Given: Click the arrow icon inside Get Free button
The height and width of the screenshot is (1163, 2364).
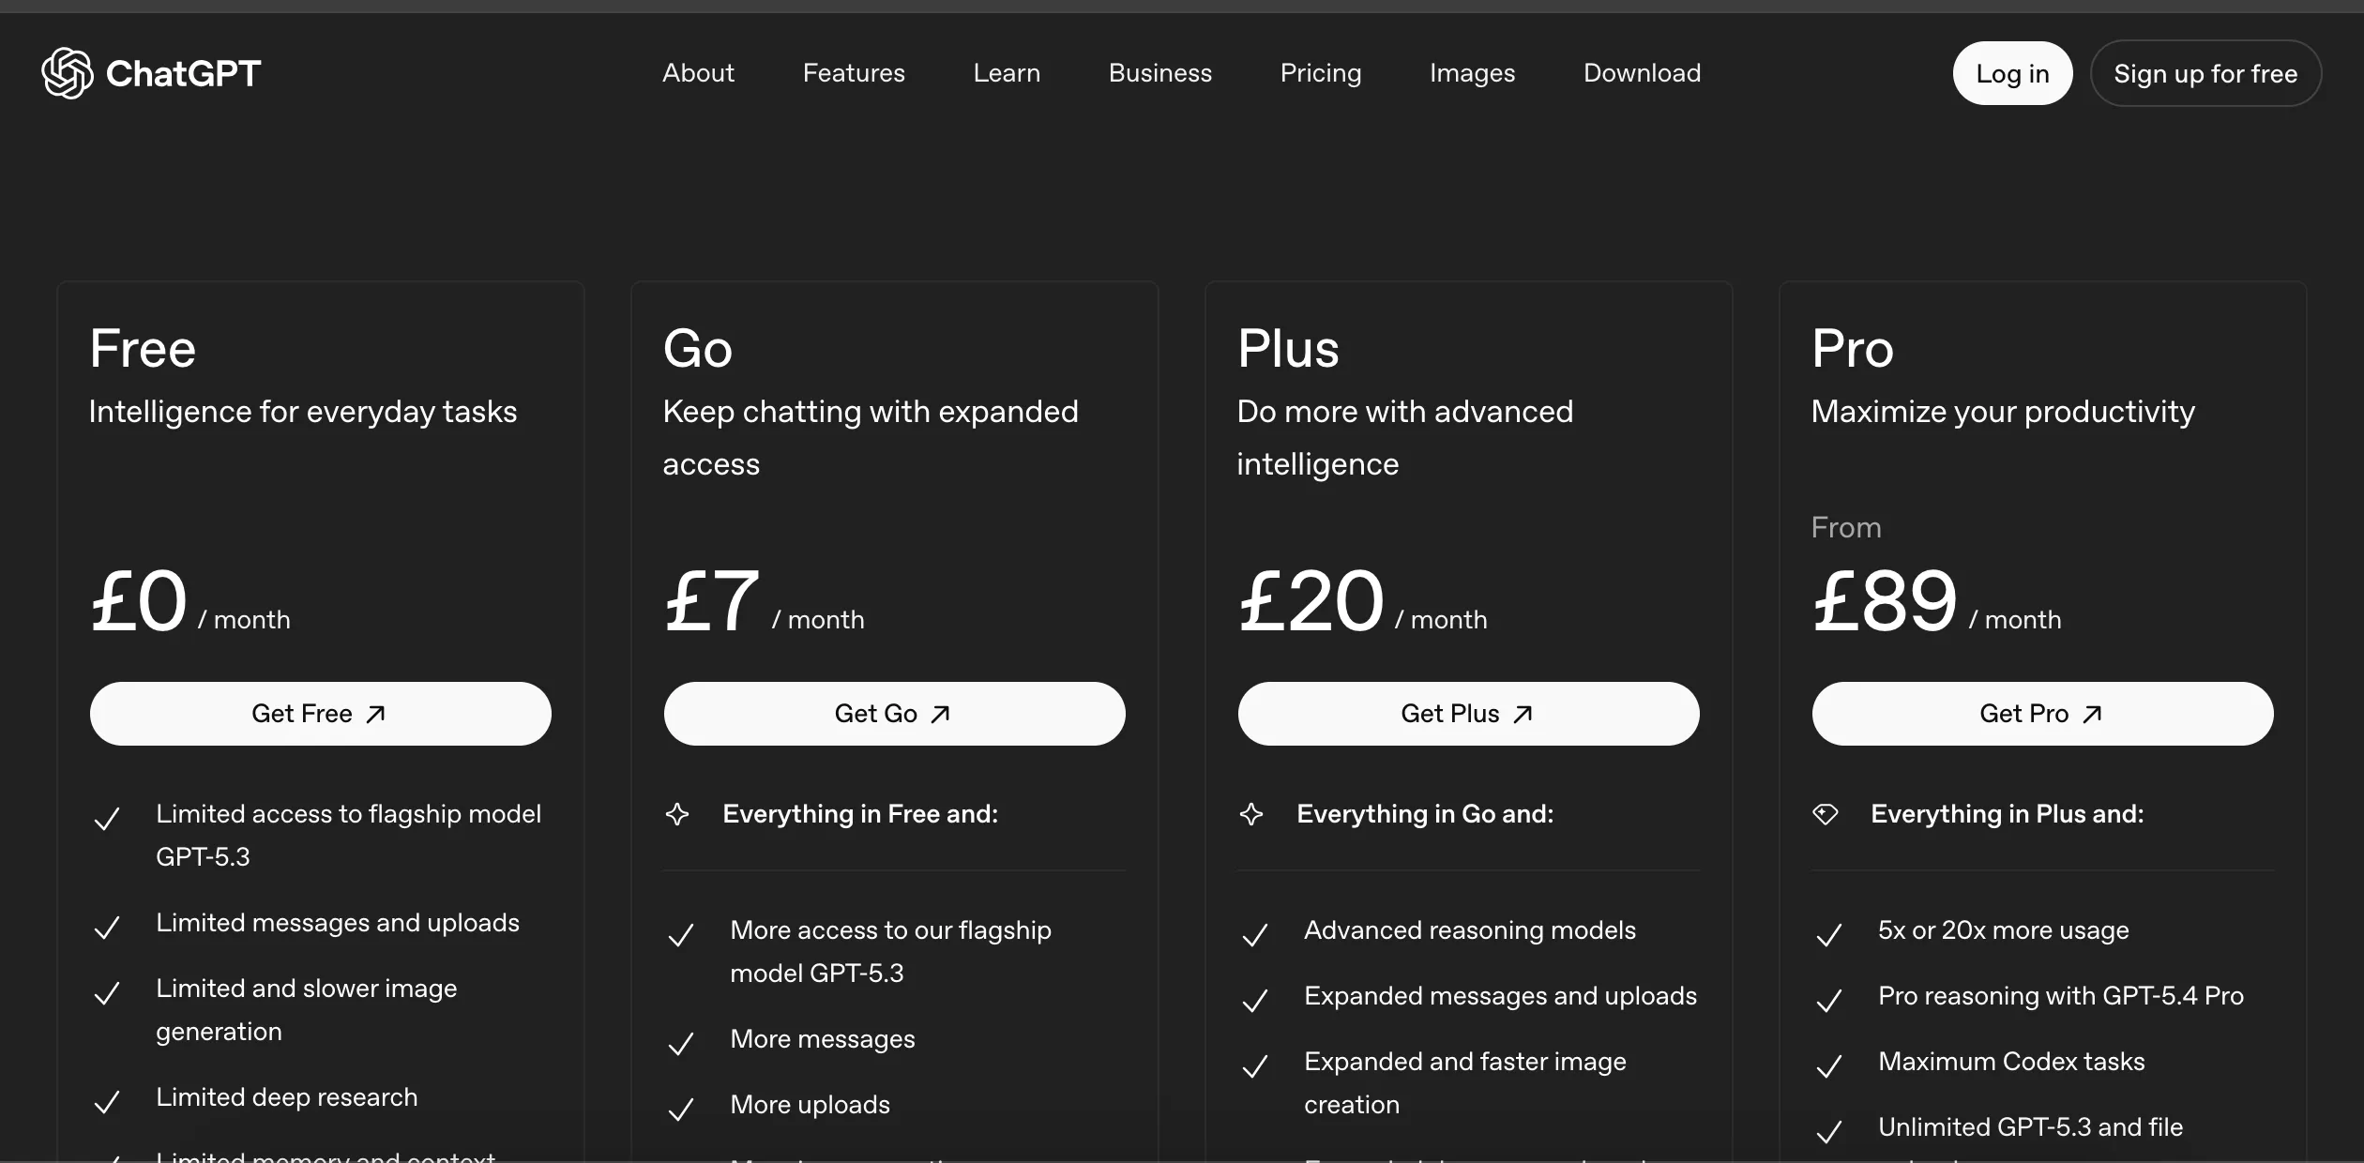Looking at the screenshot, I should tap(373, 713).
